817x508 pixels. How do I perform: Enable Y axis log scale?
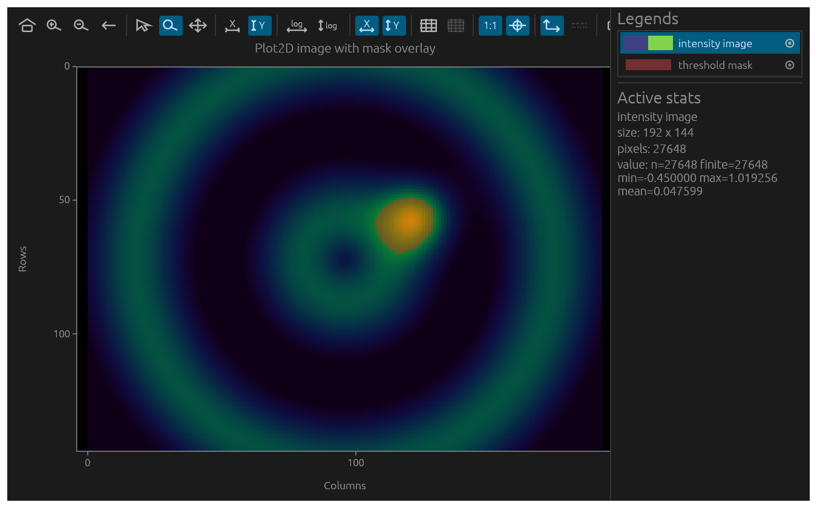pyautogui.click(x=327, y=25)
